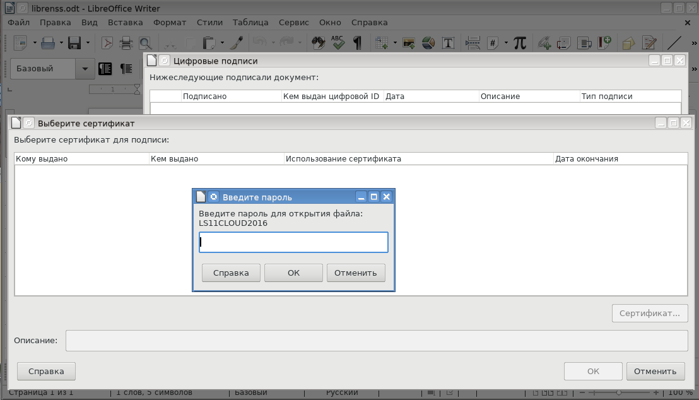Run Spelling check ABC icon
699x400 pixels.
338,43
